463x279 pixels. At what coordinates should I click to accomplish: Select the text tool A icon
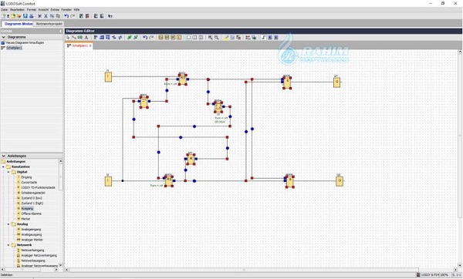click(86, 38)
